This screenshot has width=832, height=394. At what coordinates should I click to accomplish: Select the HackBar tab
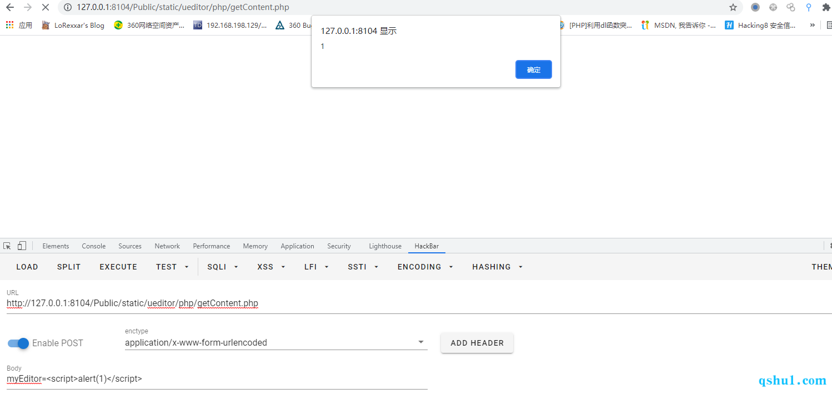[427, 246]
